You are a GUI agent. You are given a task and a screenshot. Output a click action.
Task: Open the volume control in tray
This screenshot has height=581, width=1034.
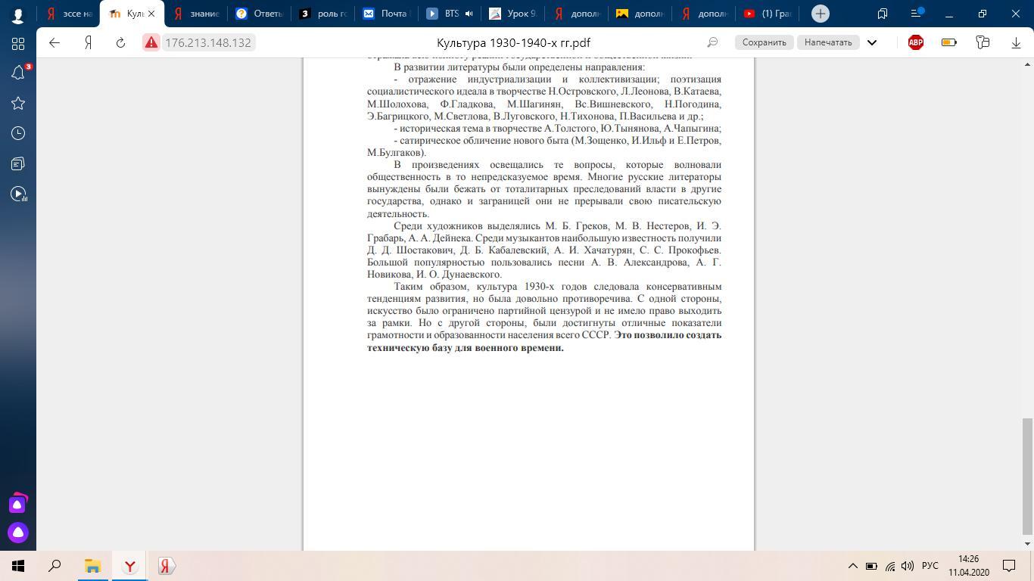908,566
